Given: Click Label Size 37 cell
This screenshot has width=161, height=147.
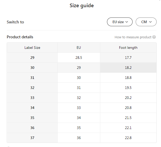Looking at the screenshot, I should pos(32,138).
